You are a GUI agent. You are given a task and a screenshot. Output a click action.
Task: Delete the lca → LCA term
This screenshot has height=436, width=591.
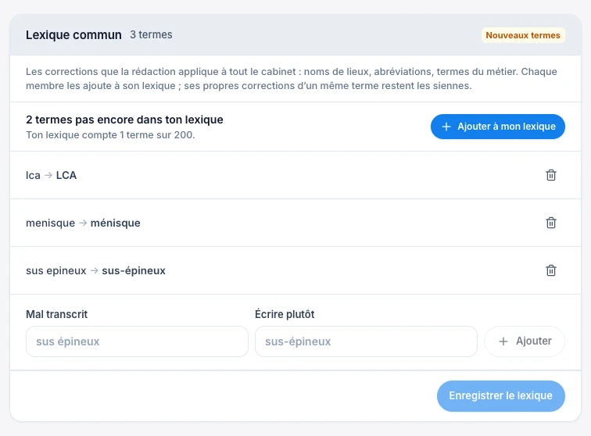click(x=550, y=175)
